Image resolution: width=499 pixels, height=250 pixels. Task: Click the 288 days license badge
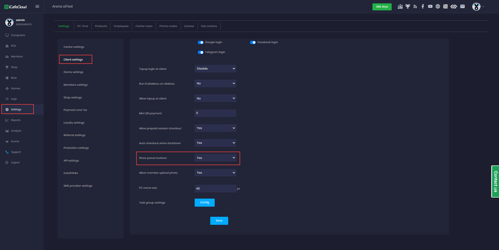[382, 7]
